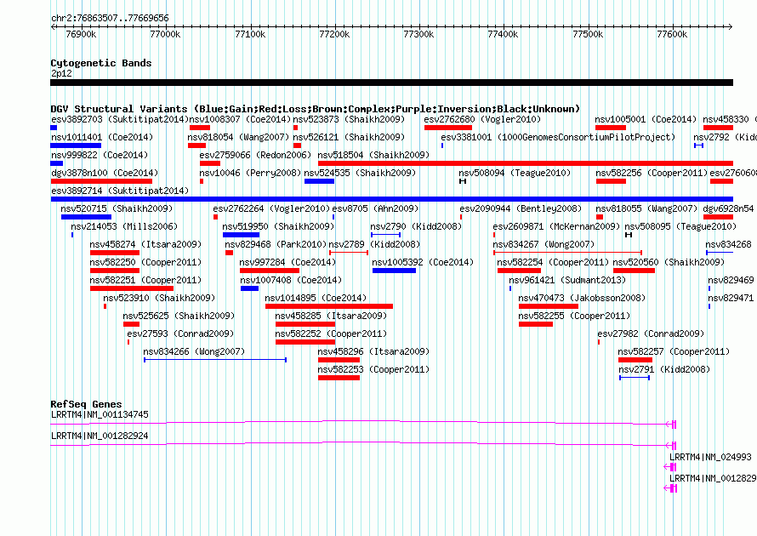Select nsv582251 (Cooper2011) loss bar
The image size is (757, 536).
click(132, 288)
